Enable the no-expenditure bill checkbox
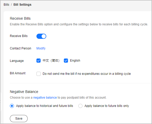The height and width of the screenshot is (124, 152). pyautogui.click(x=39, y=74)
